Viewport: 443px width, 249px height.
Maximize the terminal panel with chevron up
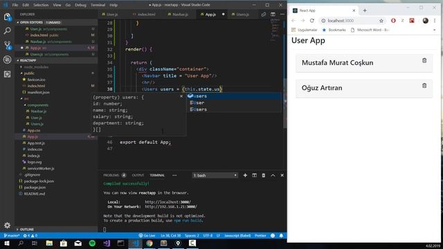click(x=273, y=175)
